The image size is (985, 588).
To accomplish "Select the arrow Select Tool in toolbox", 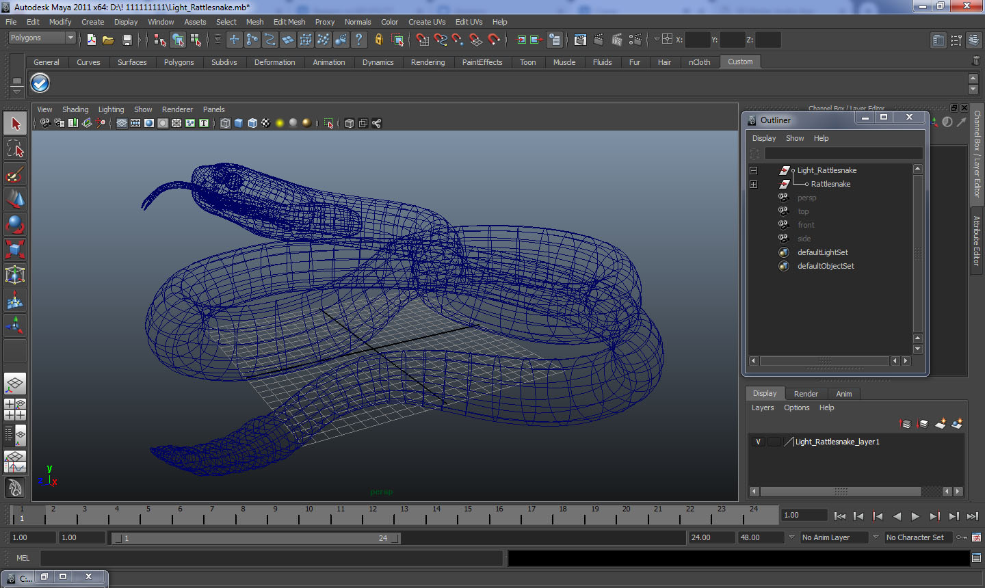I will (x=15, y=124).
